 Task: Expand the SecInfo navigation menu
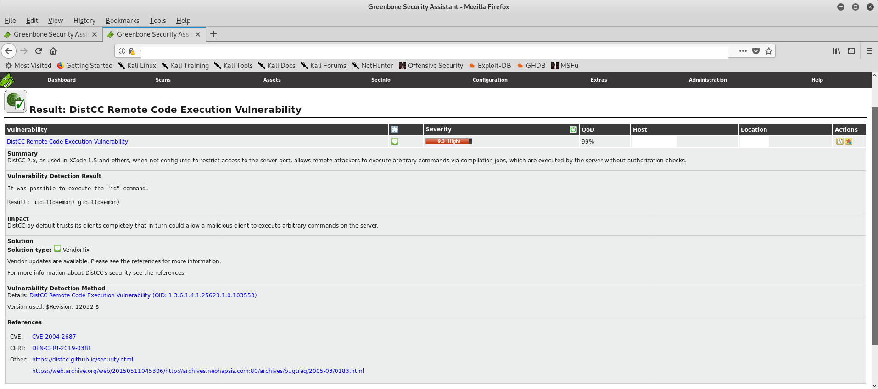point(381,80)
